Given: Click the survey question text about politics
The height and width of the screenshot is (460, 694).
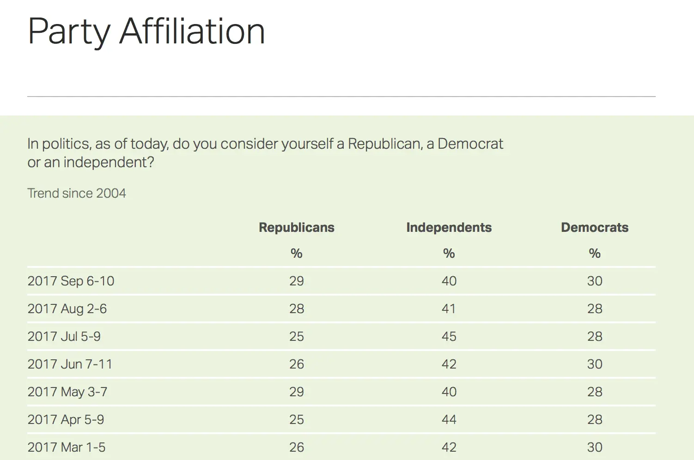Looking at the screenshot, I should (265, 153).
